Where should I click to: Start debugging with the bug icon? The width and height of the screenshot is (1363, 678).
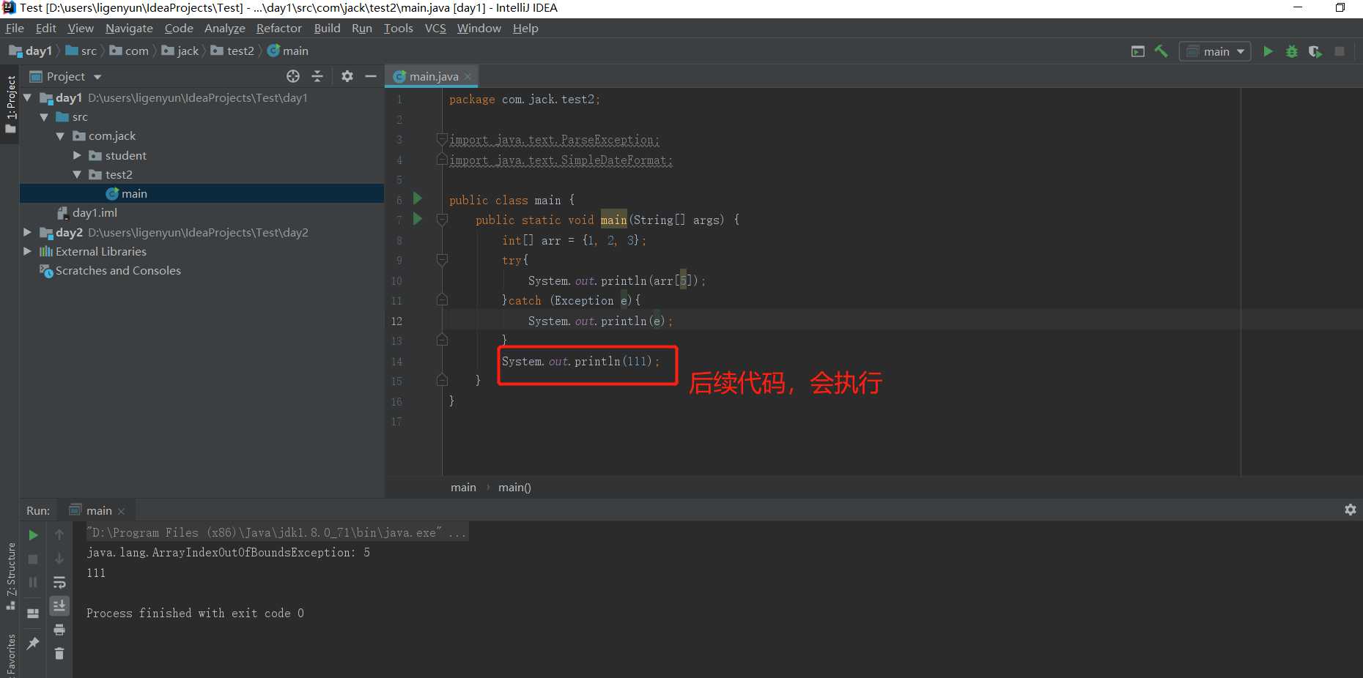1292,51
